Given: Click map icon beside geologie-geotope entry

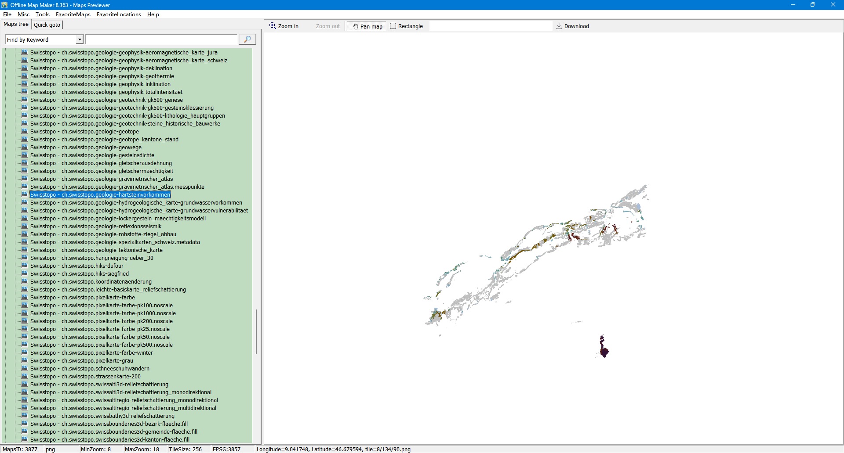Looking at the screenshot, I should tap(25, 131).
